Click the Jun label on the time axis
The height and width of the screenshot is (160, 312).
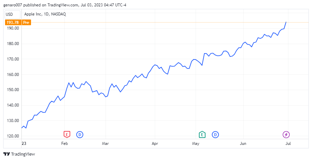coord(243,143)
